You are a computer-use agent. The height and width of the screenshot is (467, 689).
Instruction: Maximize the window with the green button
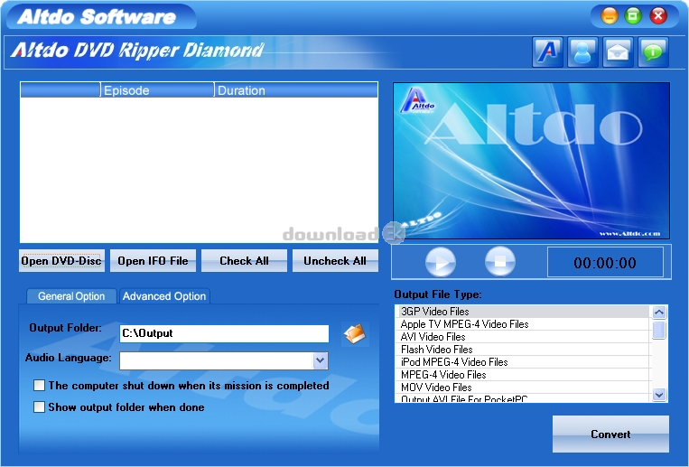click(x=633, y=16)
